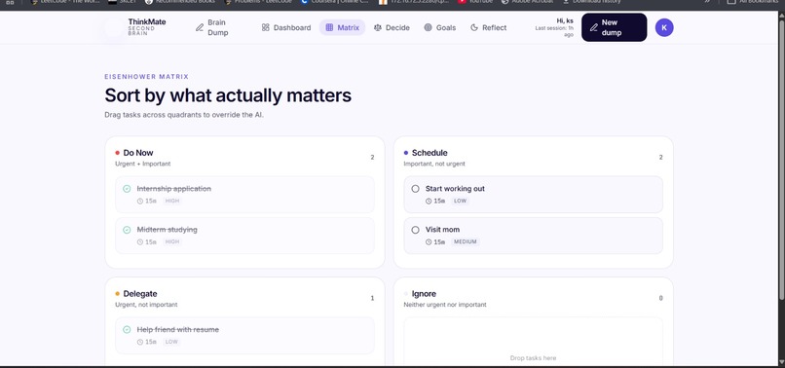Click the orange dot beside Delegate
The image size is (785, 368).
click(x=117, y=294)
